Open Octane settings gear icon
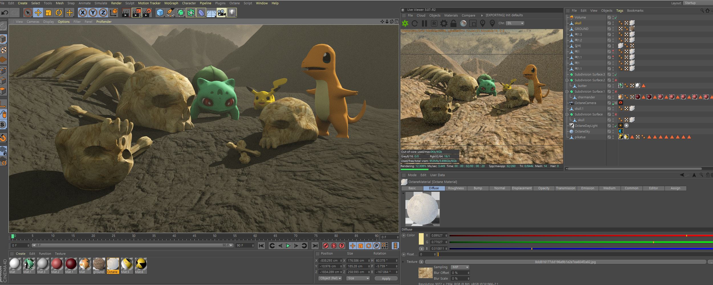 (444, 23)
